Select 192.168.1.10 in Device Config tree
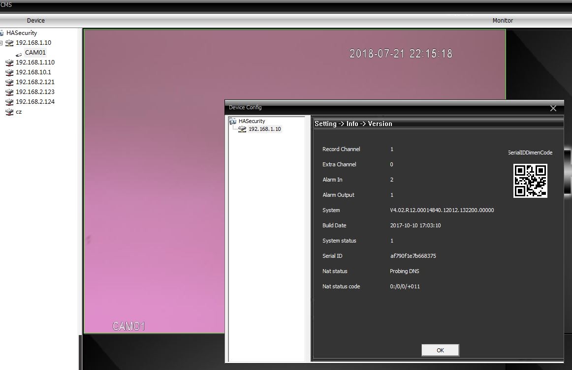This screenshot has width=572, height=370. coord(264,129)
